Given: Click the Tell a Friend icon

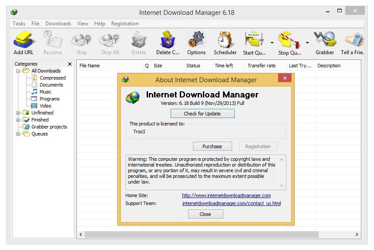Looking at the screenshot, I should pyautogui.click(x=355, y=40).
